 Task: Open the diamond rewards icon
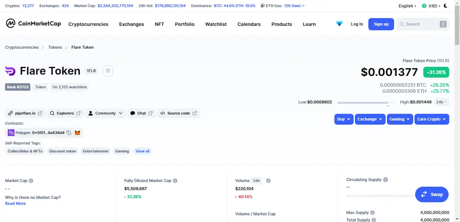click(340, 24)
